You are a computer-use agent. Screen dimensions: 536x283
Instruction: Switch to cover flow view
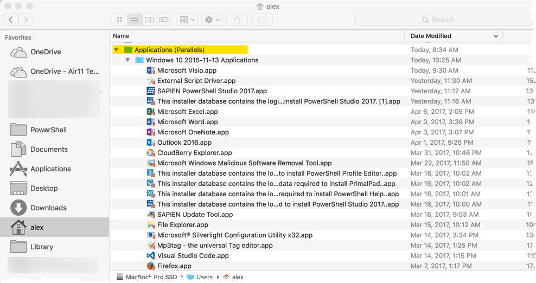pos(164,20)
